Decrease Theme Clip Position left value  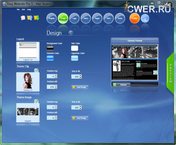[56, 88]
